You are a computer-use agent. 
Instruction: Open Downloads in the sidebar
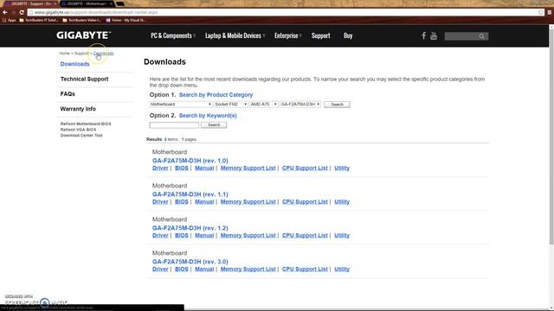tap(75, 64)
